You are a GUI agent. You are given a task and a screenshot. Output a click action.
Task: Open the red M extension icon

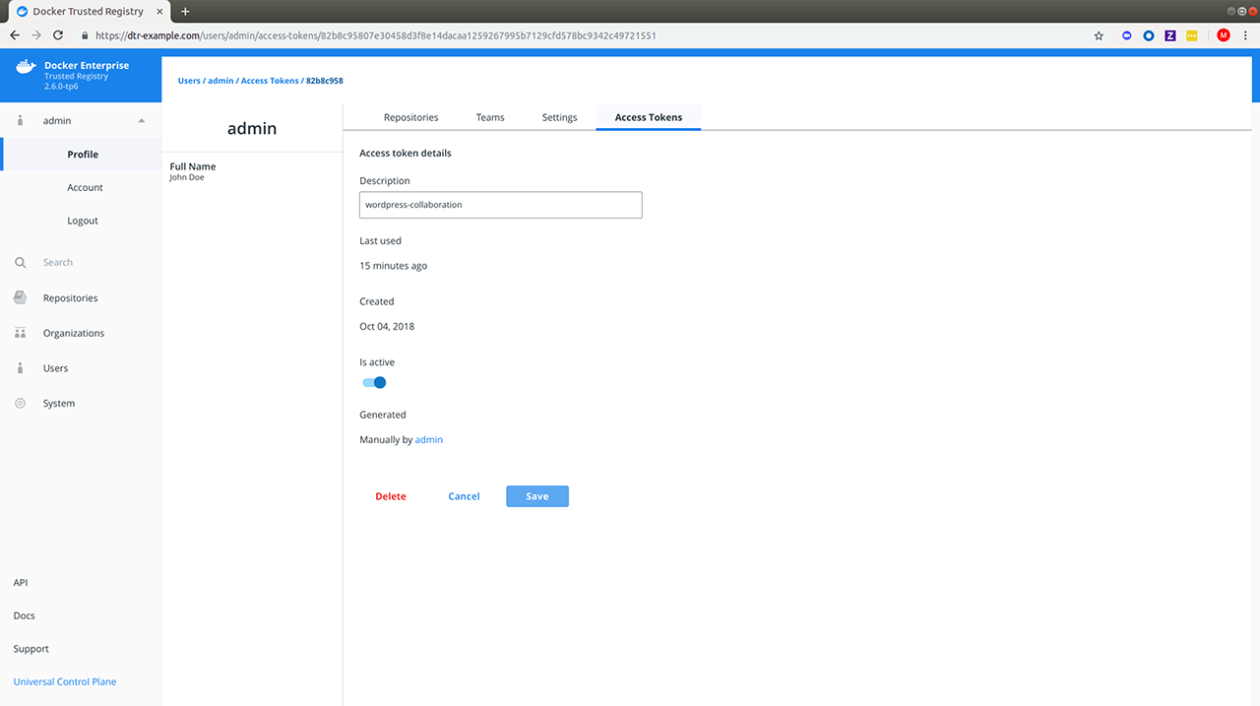[x=1223, y=34]
